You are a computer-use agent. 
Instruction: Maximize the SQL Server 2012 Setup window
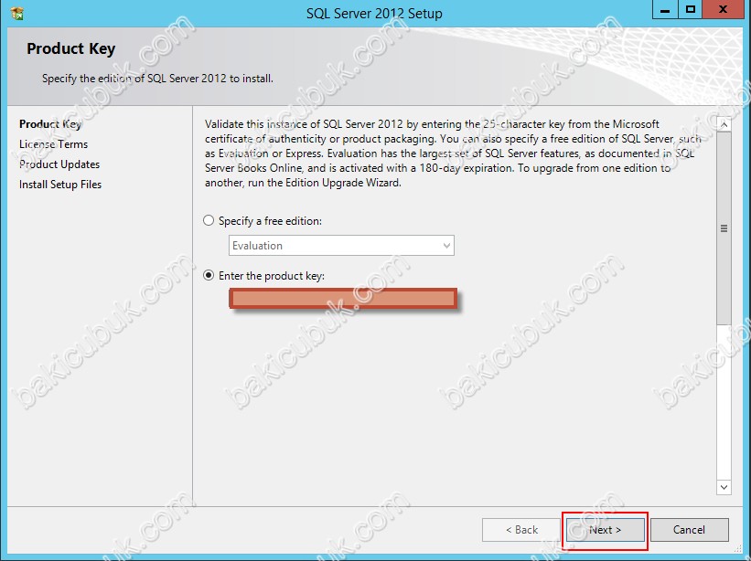pos(691,9)
